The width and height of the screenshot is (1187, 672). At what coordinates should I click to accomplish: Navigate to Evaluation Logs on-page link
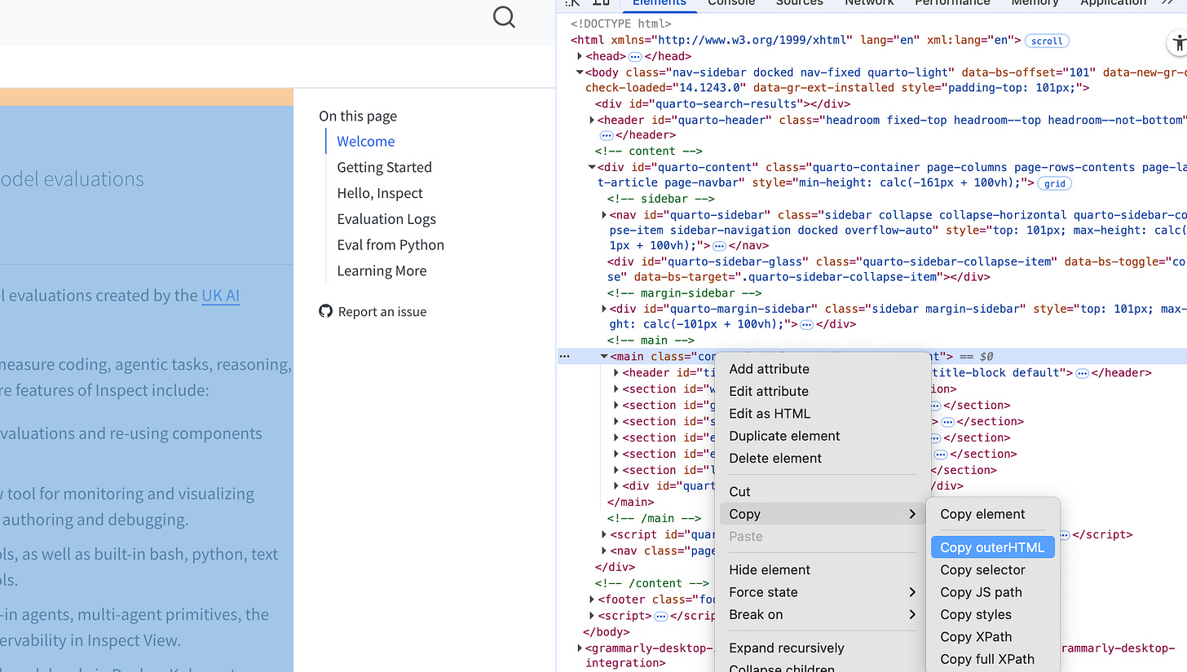tap(386, 218)
